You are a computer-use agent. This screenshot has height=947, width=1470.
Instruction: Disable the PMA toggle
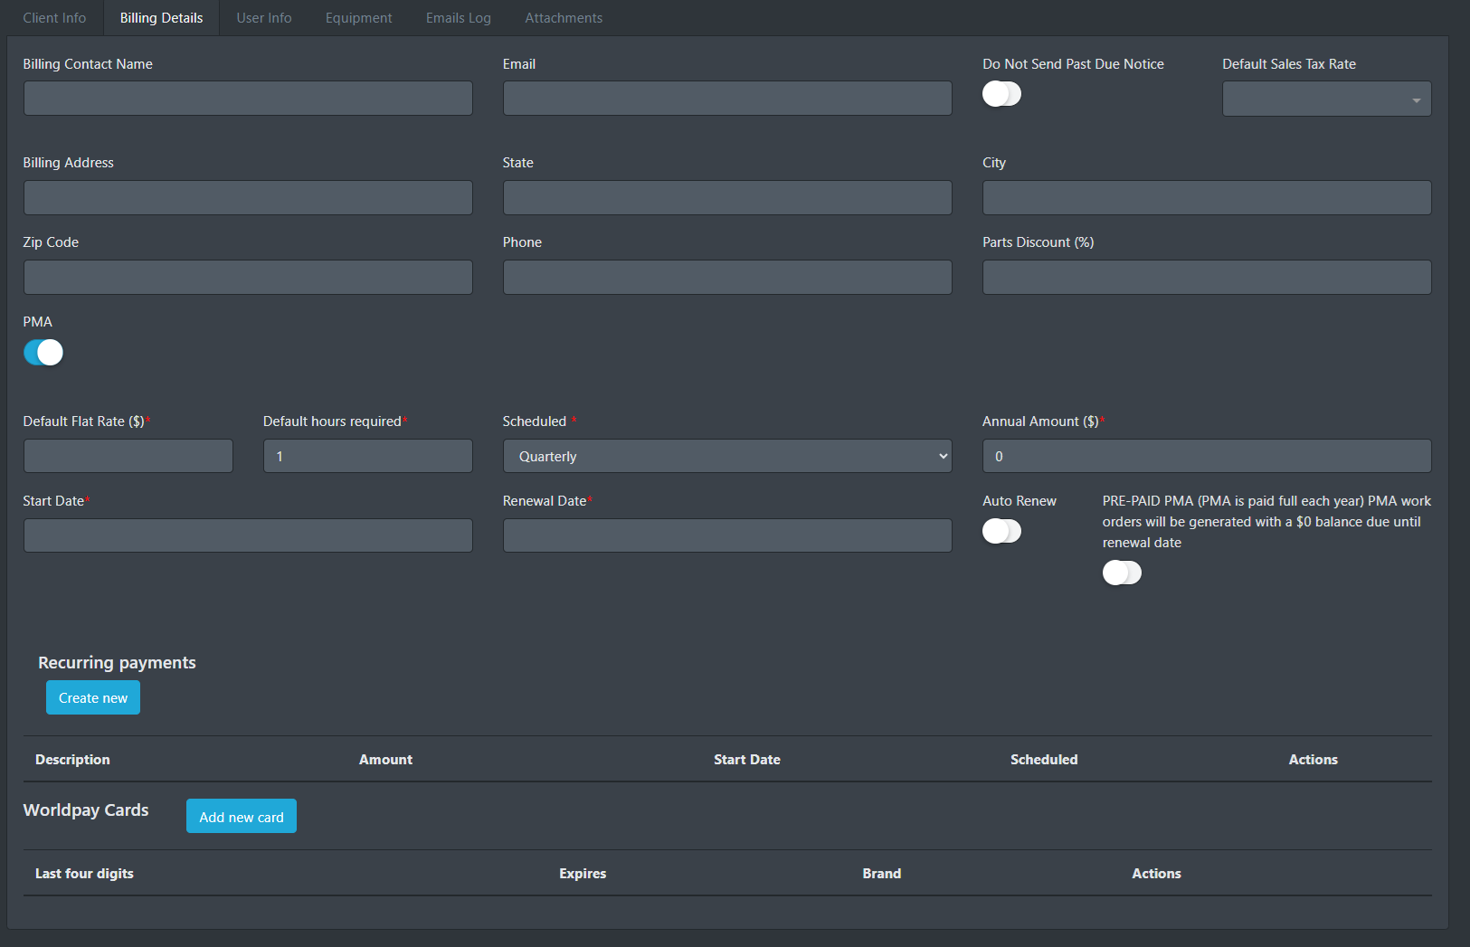pyautogui.click(x=43, y=353)
